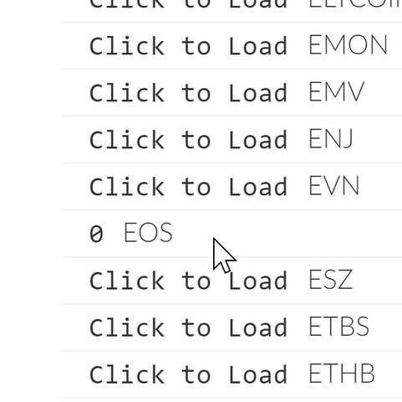Select the ETHB symbol label
The height and width of the screenshot is (402, 402).
(x=342, y=374)
